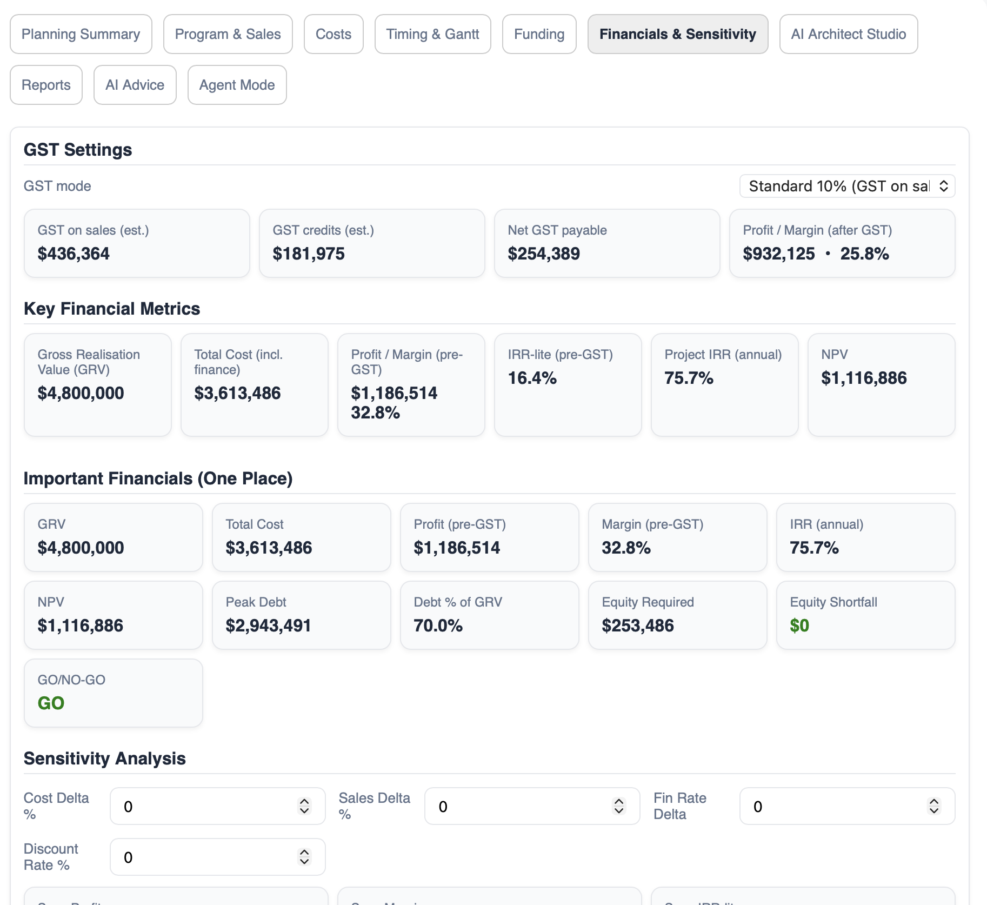
Task: Open AI Architect Studio tab
Action: click(849, 34)
